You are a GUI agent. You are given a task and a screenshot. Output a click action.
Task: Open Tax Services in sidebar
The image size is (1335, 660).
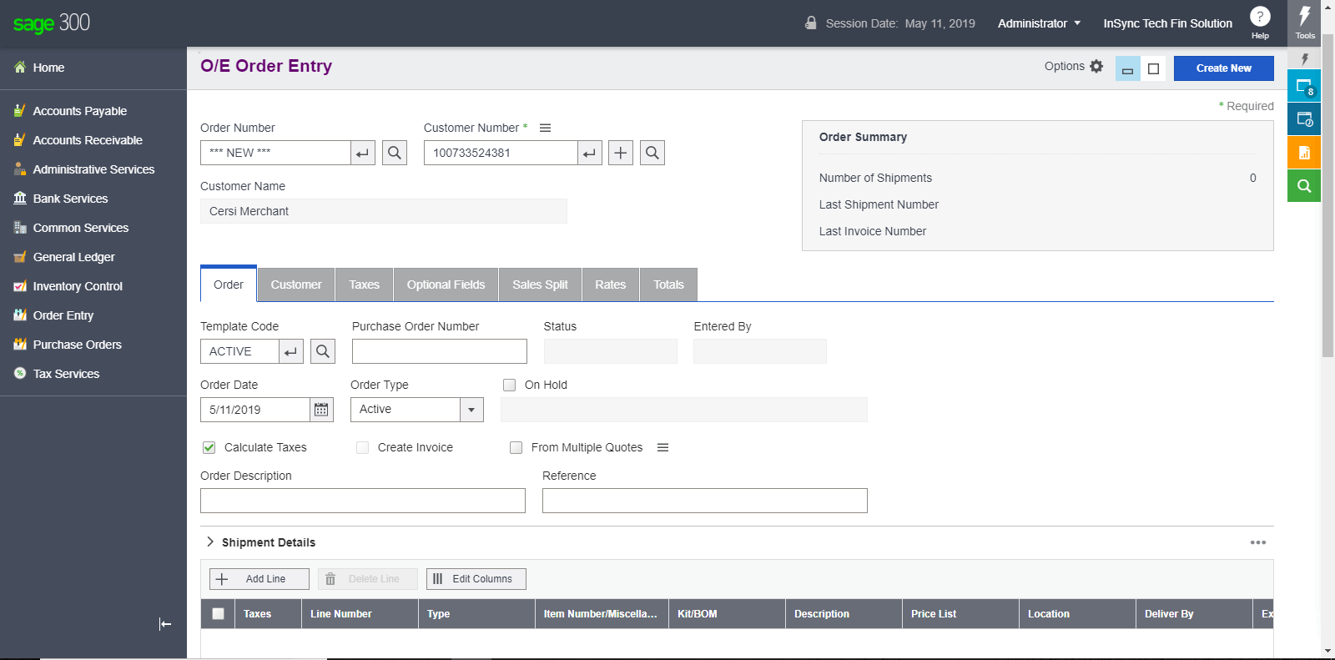pyautogui.click(x=66, y=374)
